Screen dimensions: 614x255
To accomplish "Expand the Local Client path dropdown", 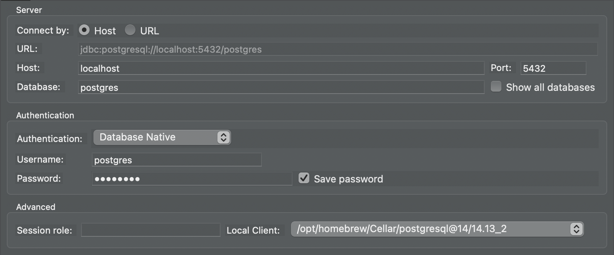I will pyautogui.click(x=437, y=229).
